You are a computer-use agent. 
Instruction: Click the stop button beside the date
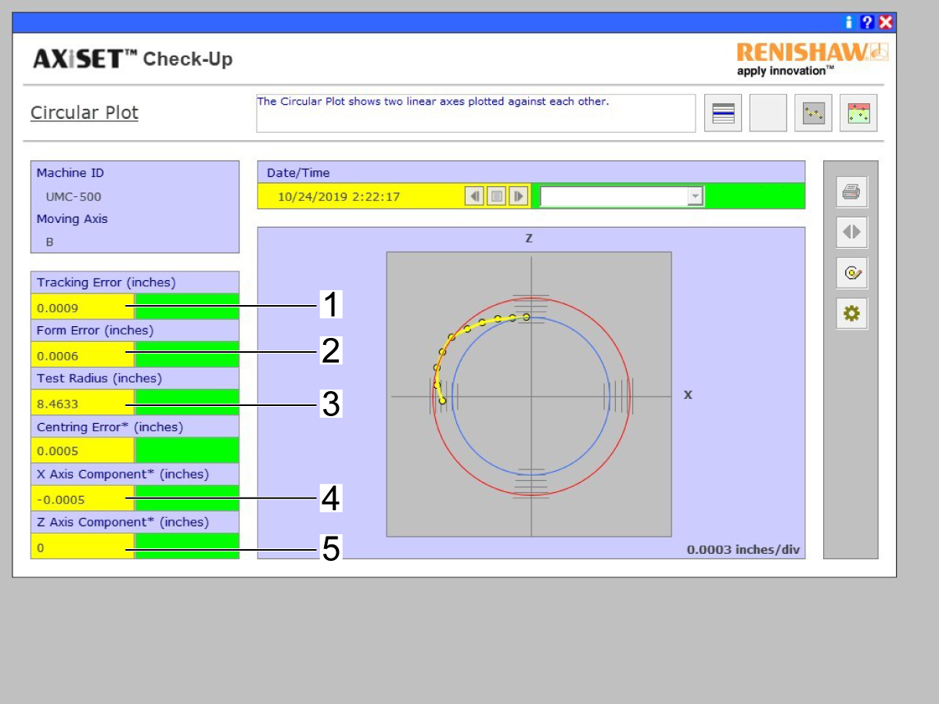pyautogui.click(x=496, y=196)
